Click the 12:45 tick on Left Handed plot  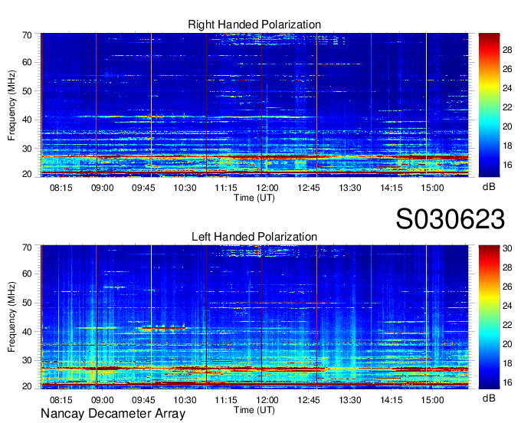click(309, 400)
